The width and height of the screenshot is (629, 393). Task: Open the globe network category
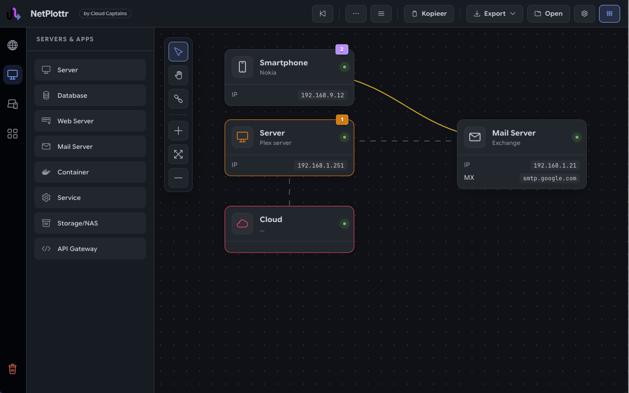(x=13, y=45)
